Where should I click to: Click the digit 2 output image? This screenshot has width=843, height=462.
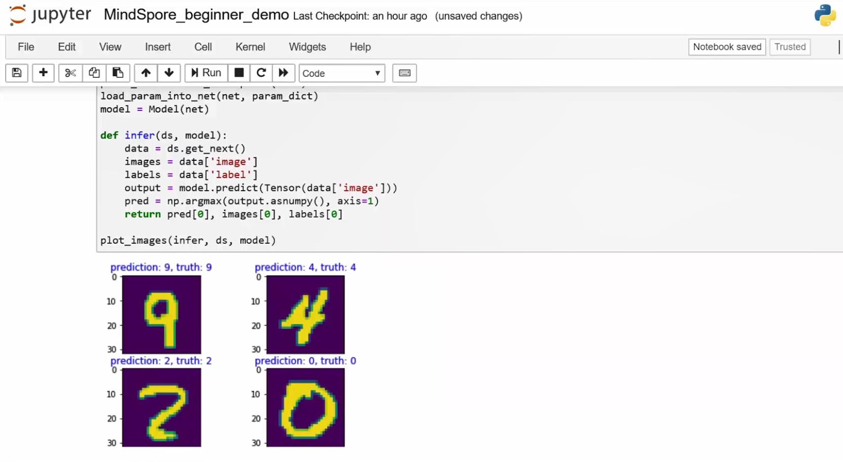(x=162, y=407)
